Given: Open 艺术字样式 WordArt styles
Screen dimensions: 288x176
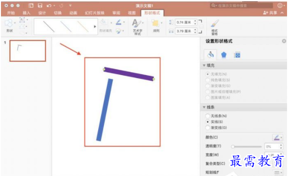Looking at the screenshot, I should [137, 27].
